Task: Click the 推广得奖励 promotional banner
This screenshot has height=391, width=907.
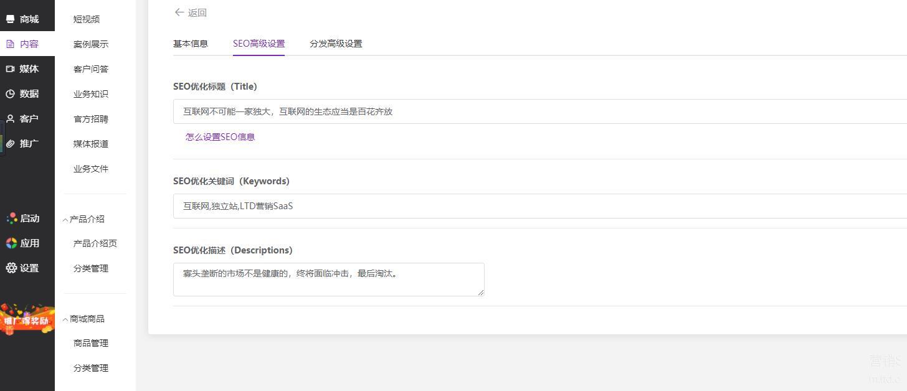Action: point(27,319)
